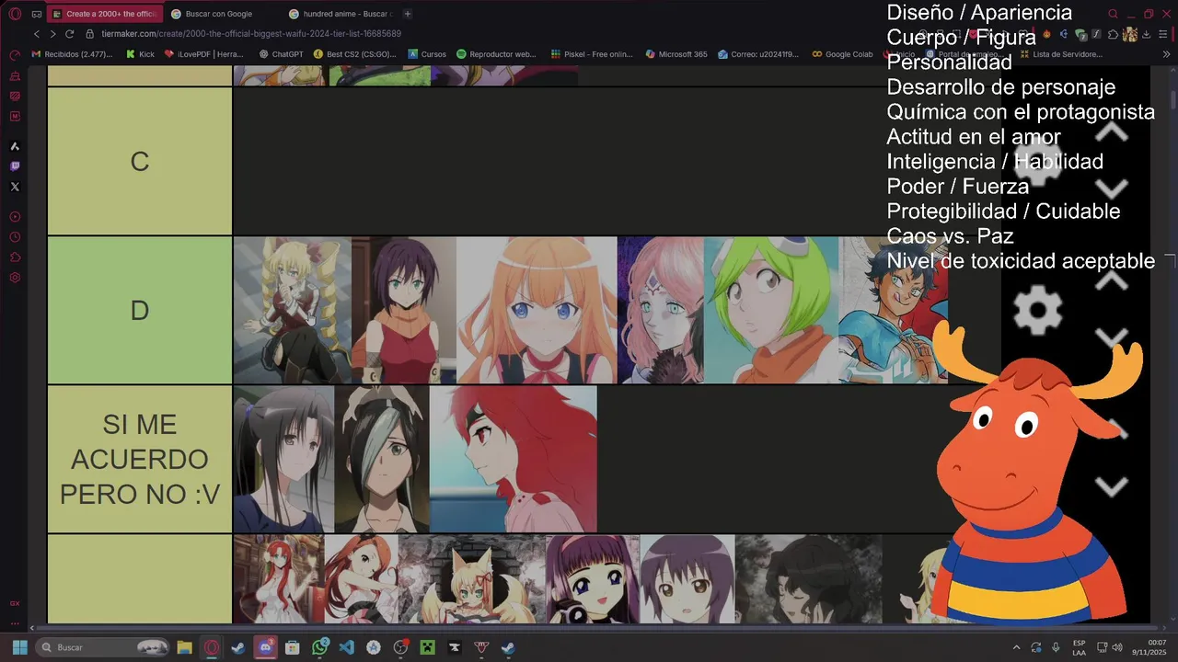Go back to the previous page
This screenshot has width=1178, height=662.
pos(37,34)
